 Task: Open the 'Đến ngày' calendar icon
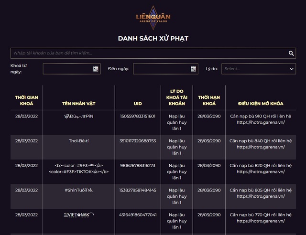click(x=193, y=69)
